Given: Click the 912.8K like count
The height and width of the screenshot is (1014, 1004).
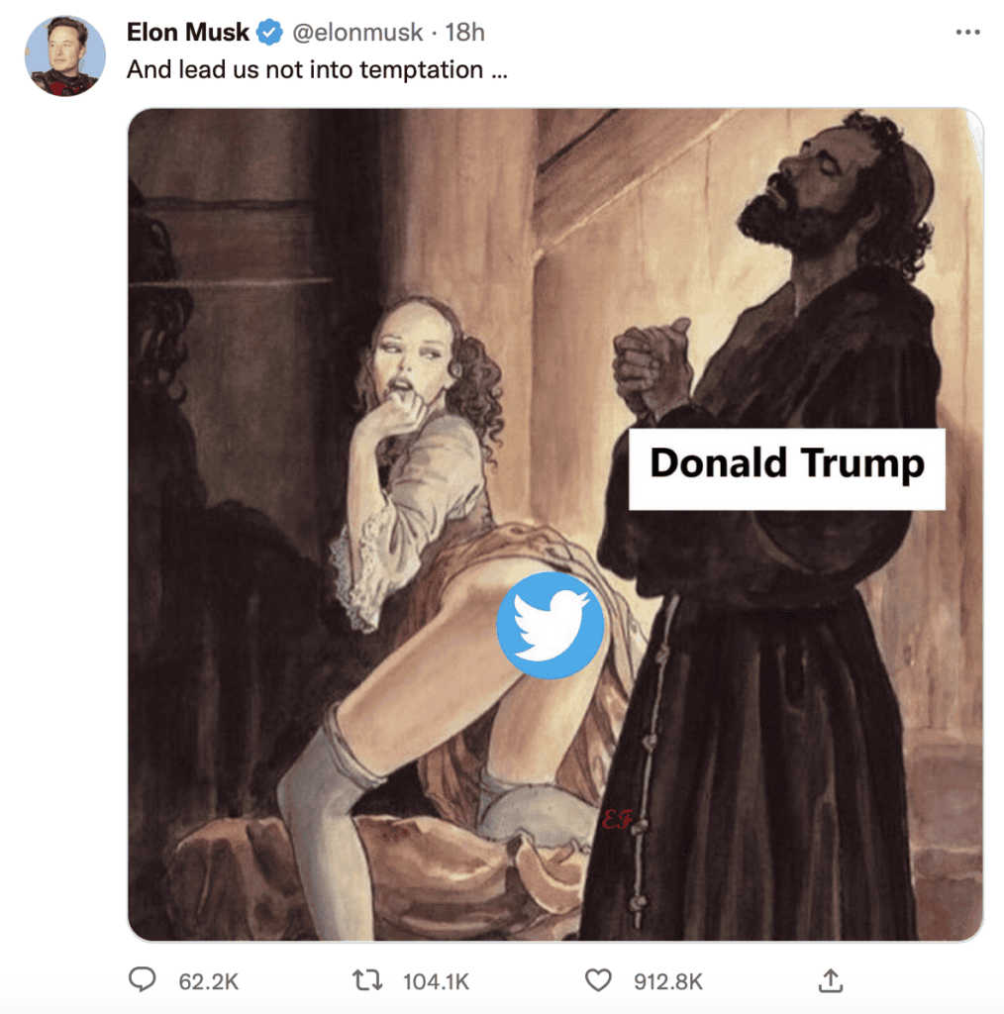Looking at the screenshot, I should point(668,981).
